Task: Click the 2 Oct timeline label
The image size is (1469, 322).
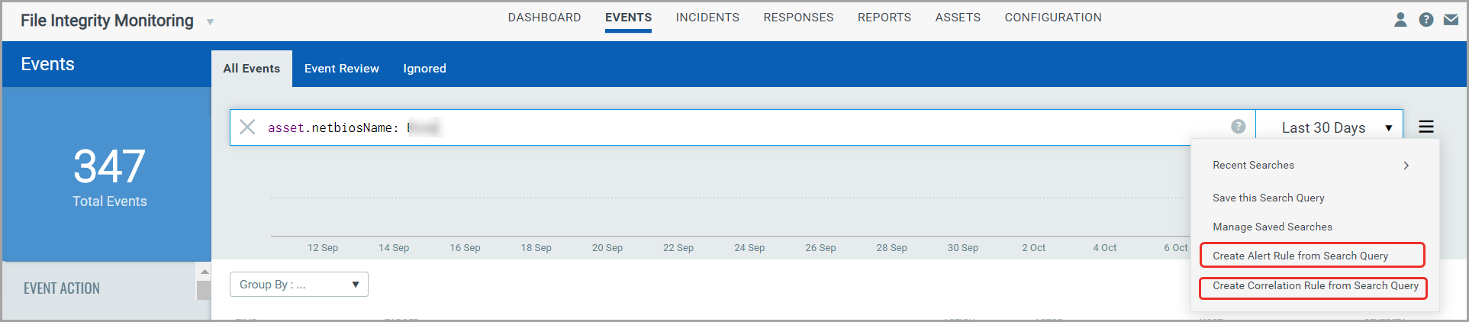Action: point(1034,248)
